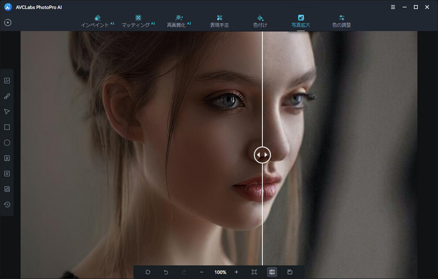Click the before/after split slider handle

[x=262, y=155]
